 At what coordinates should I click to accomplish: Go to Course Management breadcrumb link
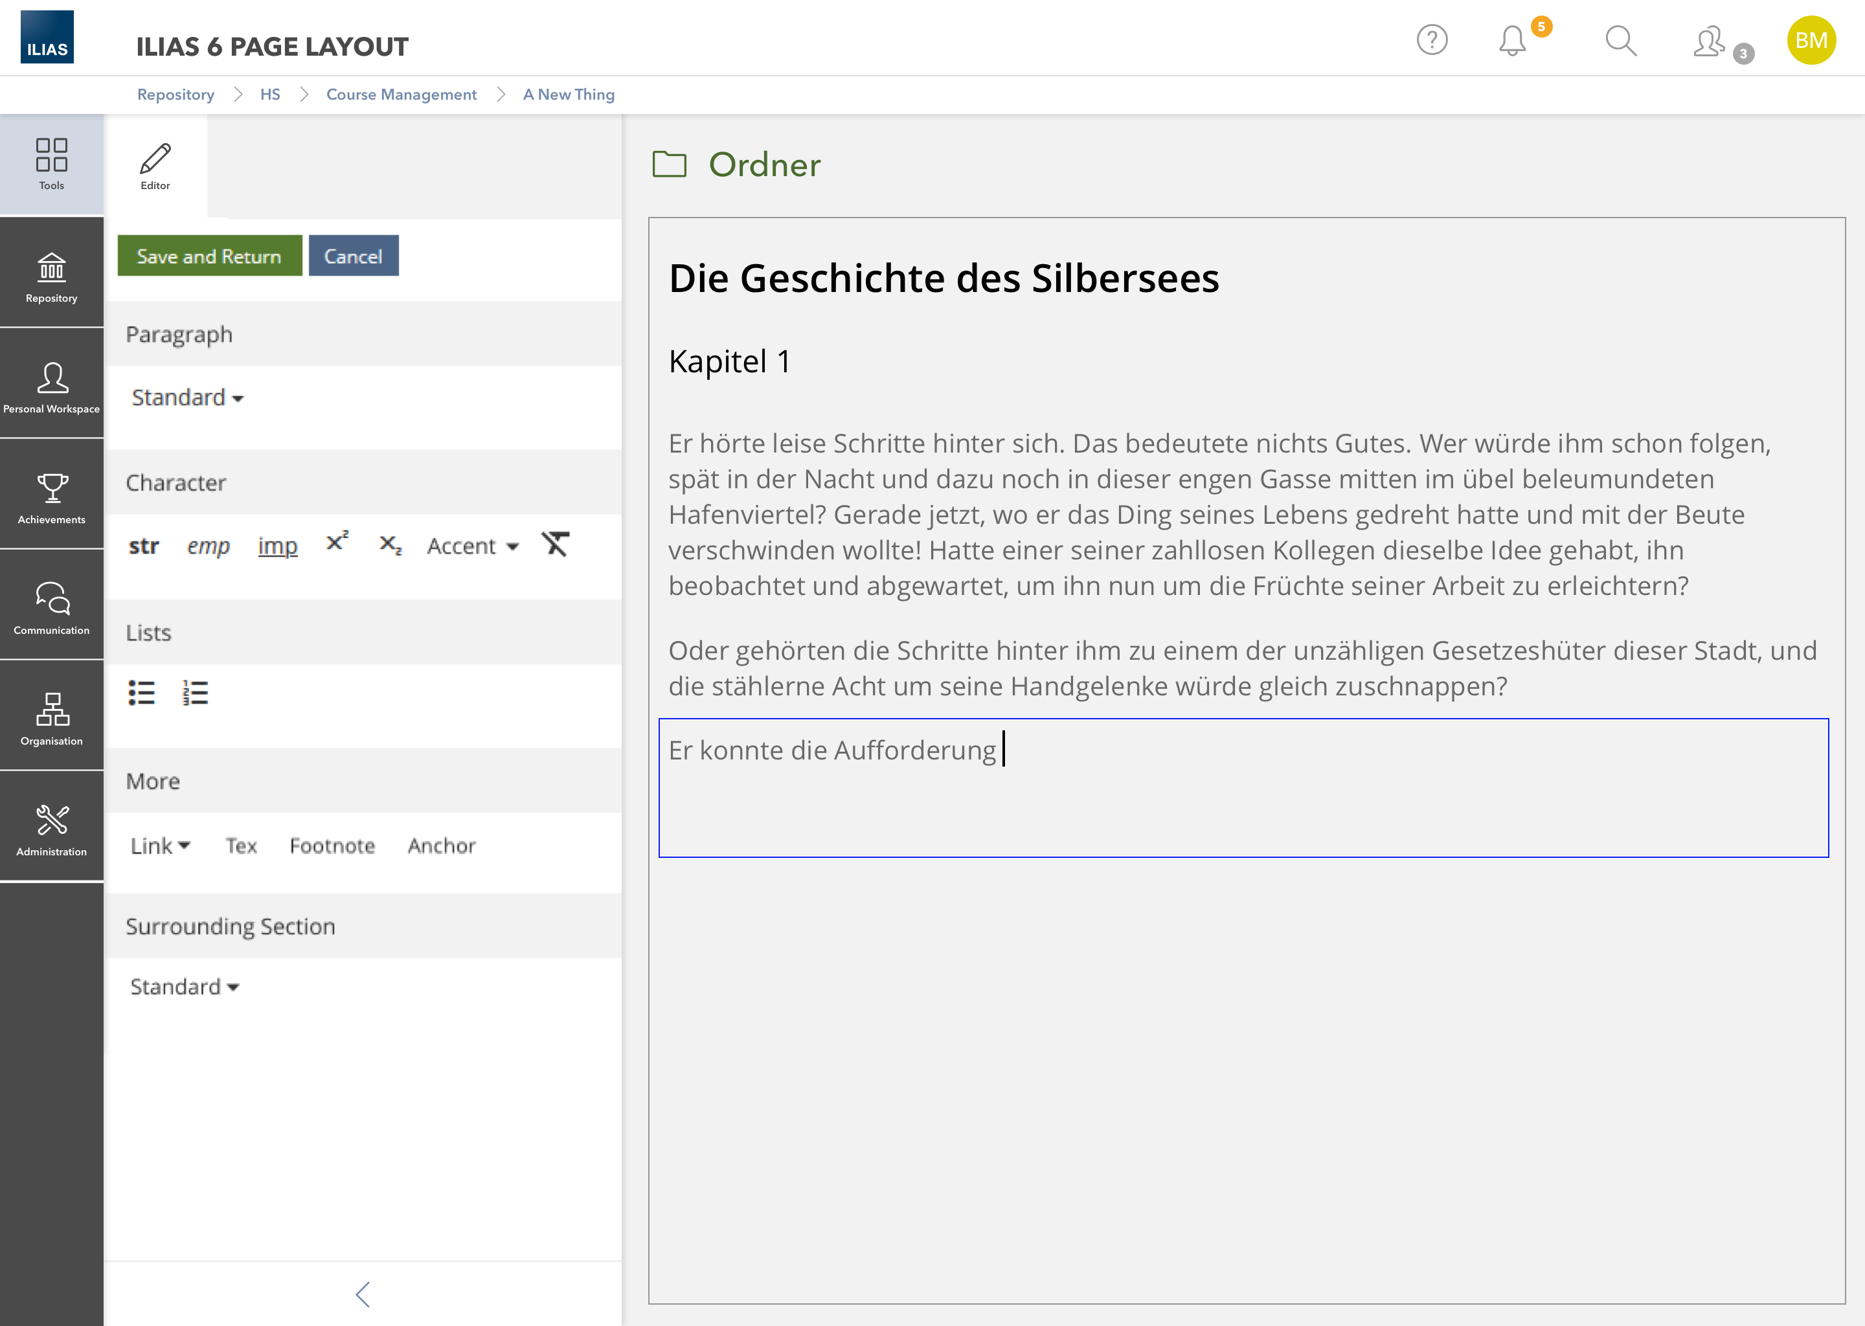401,95
